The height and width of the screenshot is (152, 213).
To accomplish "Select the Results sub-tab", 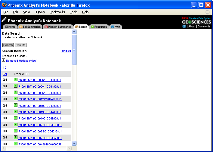I will point(20,45).
